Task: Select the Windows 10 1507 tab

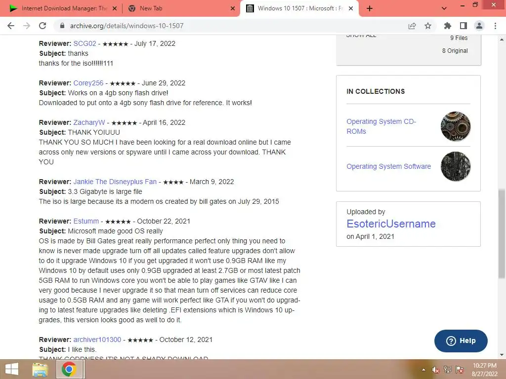Action: tap(299, 9)
